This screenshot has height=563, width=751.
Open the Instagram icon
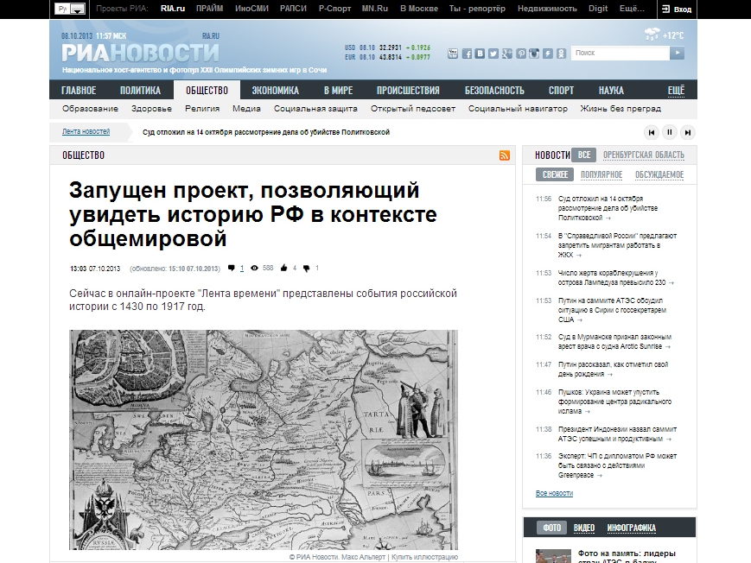pos(534,54)
